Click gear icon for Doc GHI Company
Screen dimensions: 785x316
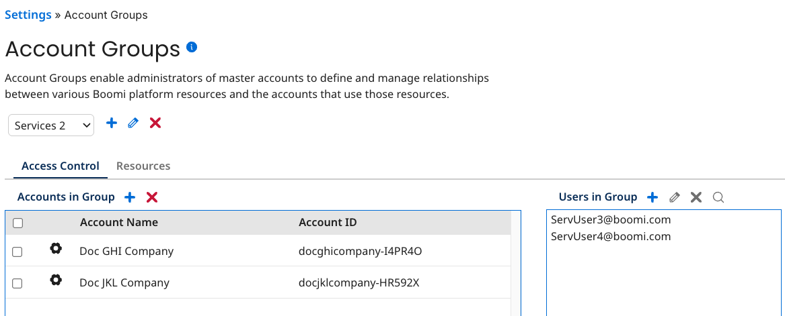tap(56, 248)
